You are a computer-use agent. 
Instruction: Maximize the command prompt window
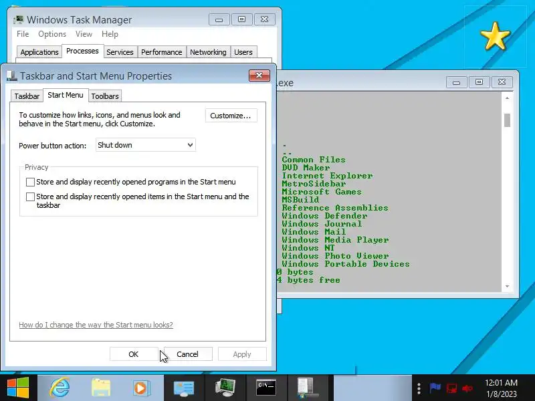tap(479, 82)
